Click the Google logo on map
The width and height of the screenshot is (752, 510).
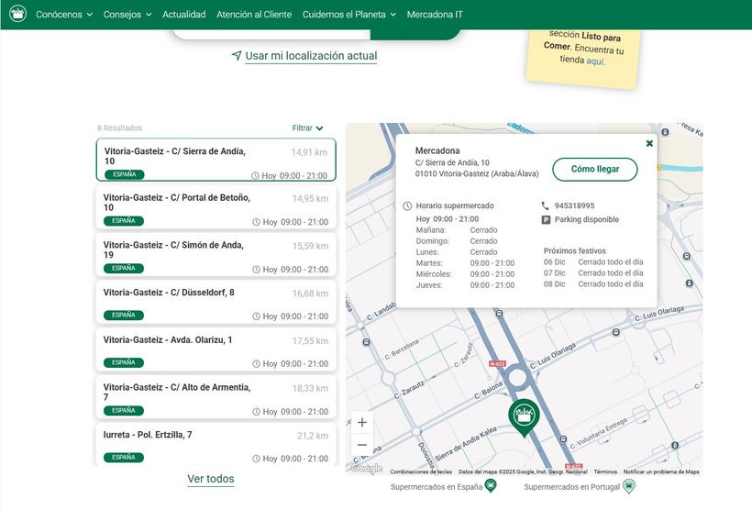[x=367, y=468]
